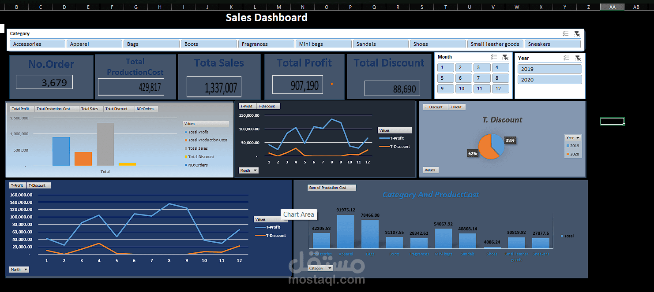This screenshot has width=654, height=292.
Task: Filter by Sandals category
Action: (380, 44)
